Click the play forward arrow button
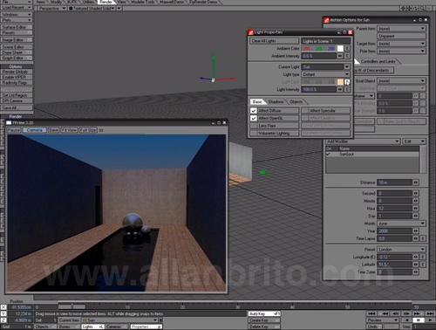This screenshot has height=330, width=436. (x=430, y=320)
